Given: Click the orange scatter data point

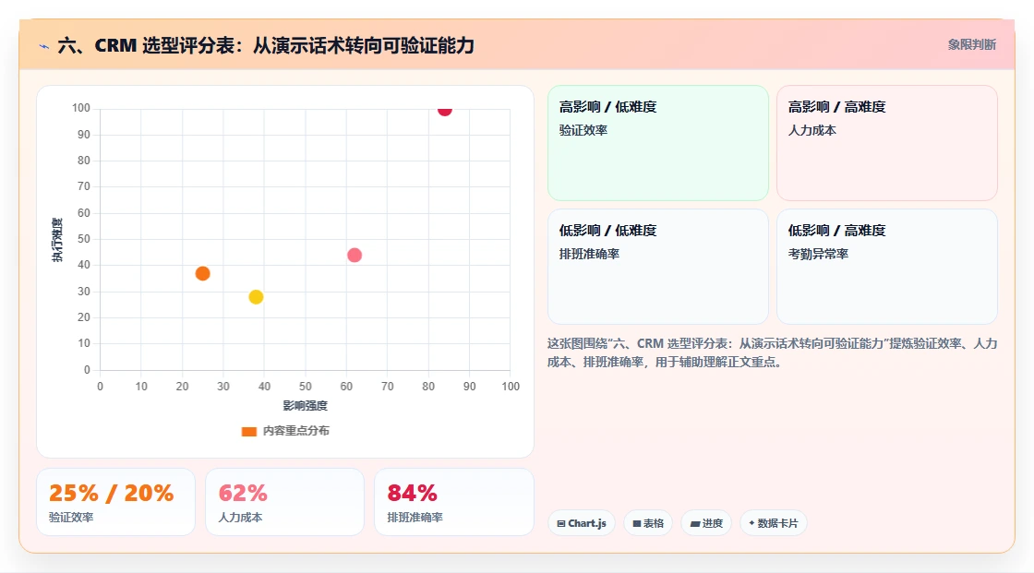Looking at the screenshot, I should [202, 273].
